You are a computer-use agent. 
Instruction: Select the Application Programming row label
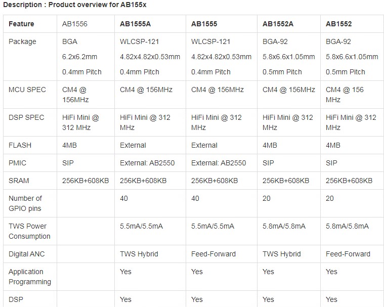click(30, 277)
